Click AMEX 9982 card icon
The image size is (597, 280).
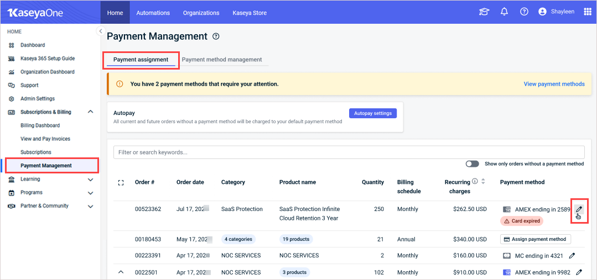pos(507,272)
